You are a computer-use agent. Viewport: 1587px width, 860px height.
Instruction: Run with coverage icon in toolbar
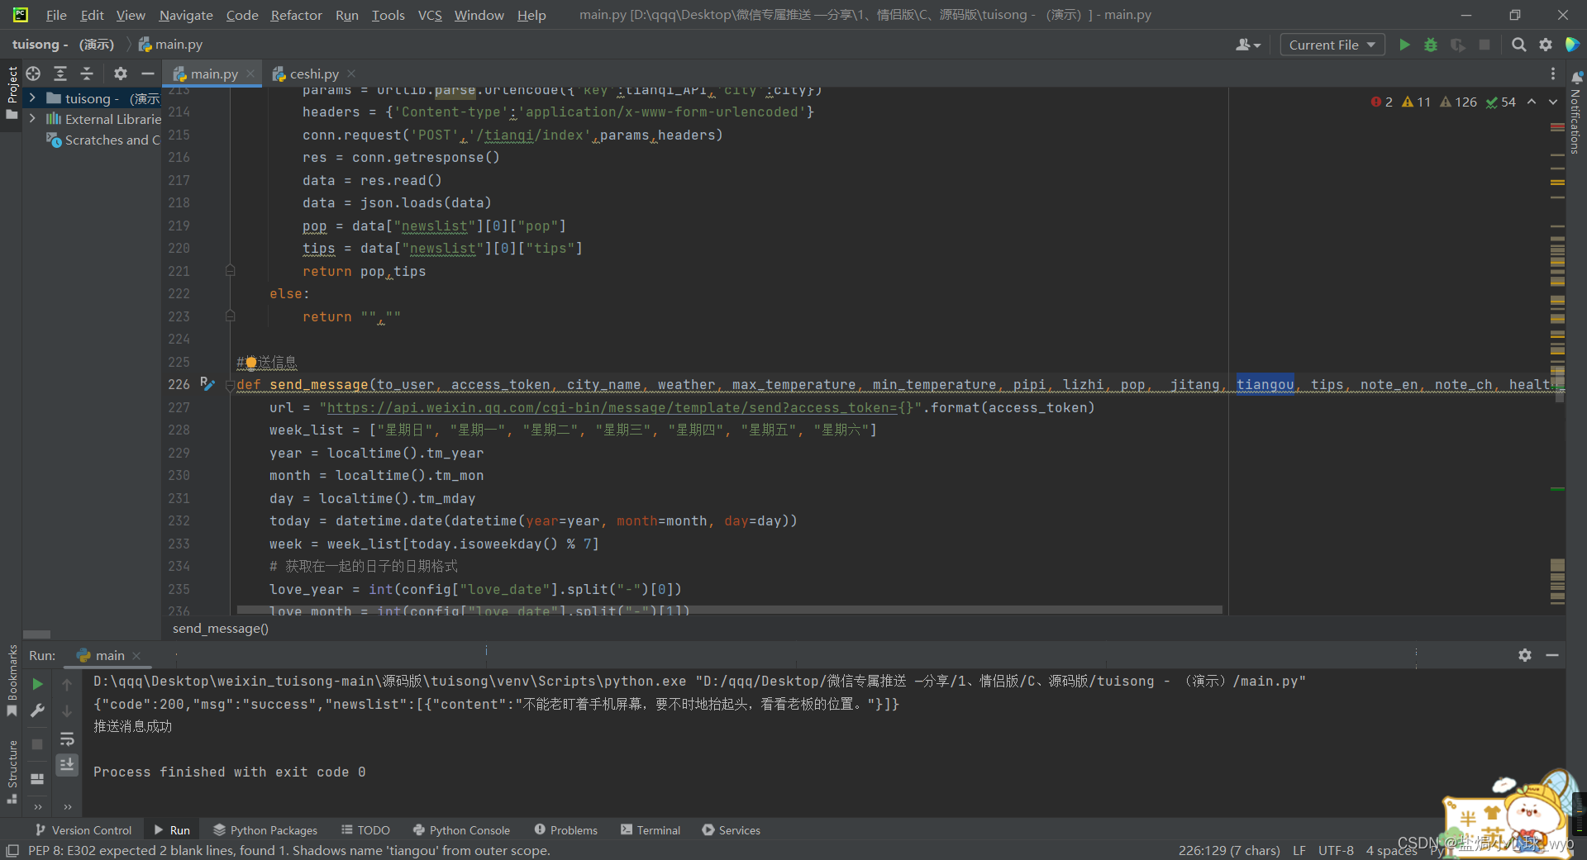coord(1458,45)
